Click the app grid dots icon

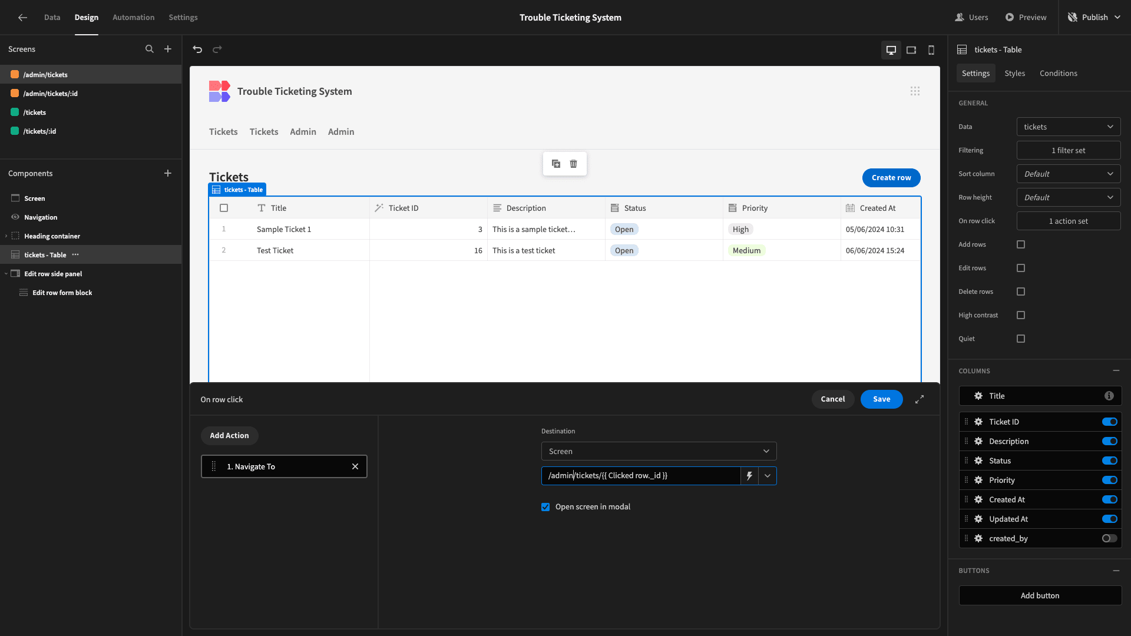click(x=915, y=91)
